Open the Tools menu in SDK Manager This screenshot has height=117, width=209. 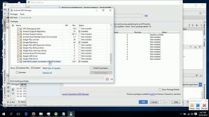pos(22,14)
